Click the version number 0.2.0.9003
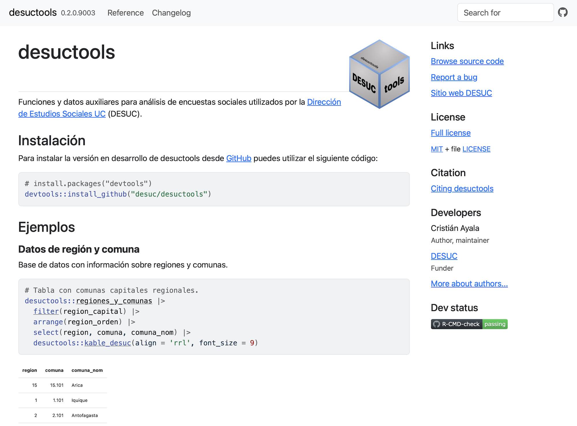 78,13
